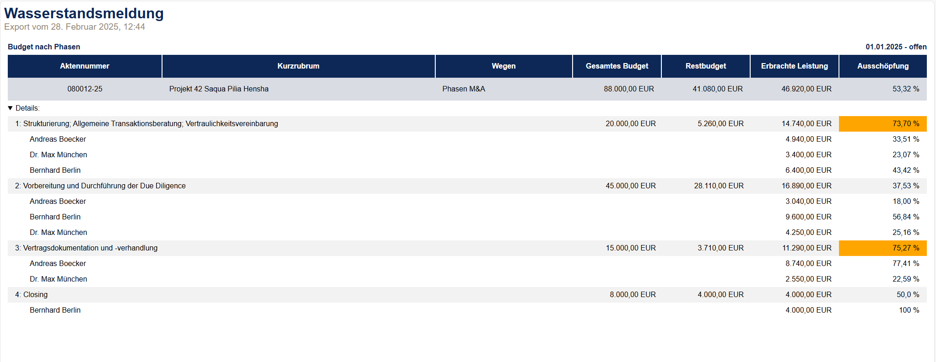
Task: Click the Wegen column header
Action: coord(503,66)
